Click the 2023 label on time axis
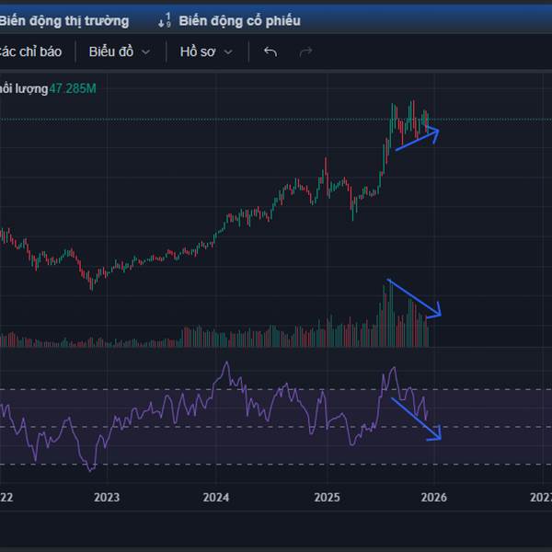The width and height of the screenshot is (552, 552). point(107,497)
